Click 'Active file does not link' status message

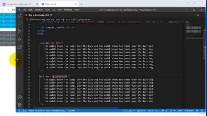click(x=47, y=111)
